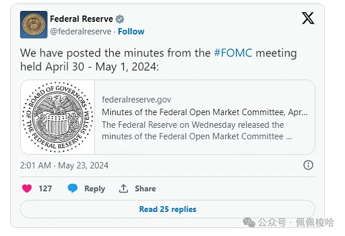Click the share upload arrow icon
The height and width of the screenshot is (236, 345).
pos(123,188)
